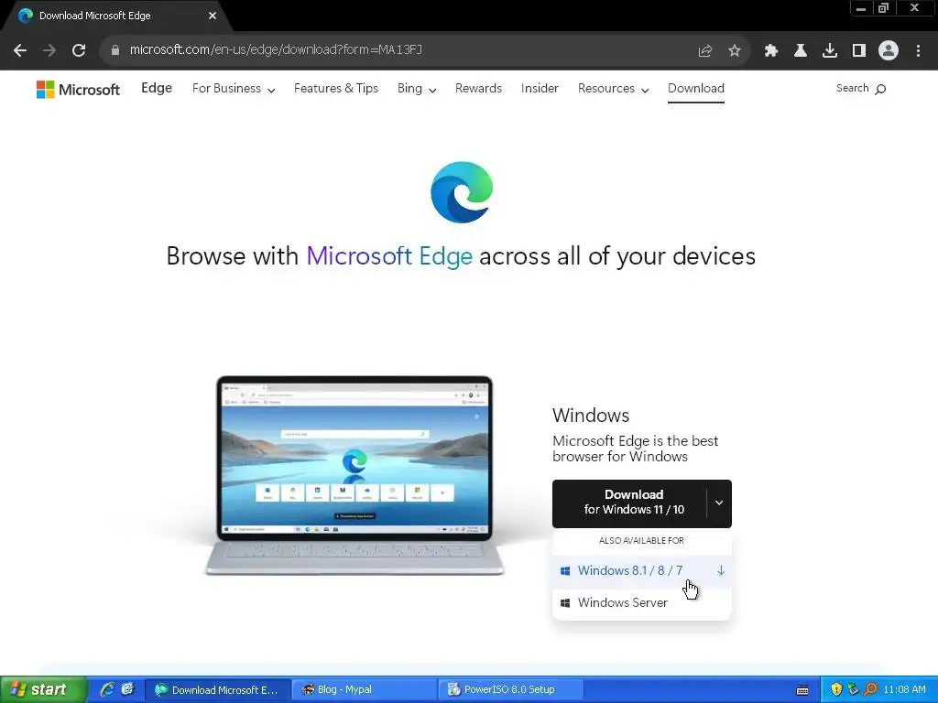Switch to Blog - Mypal taskbar window

click(x=364, y=689)
